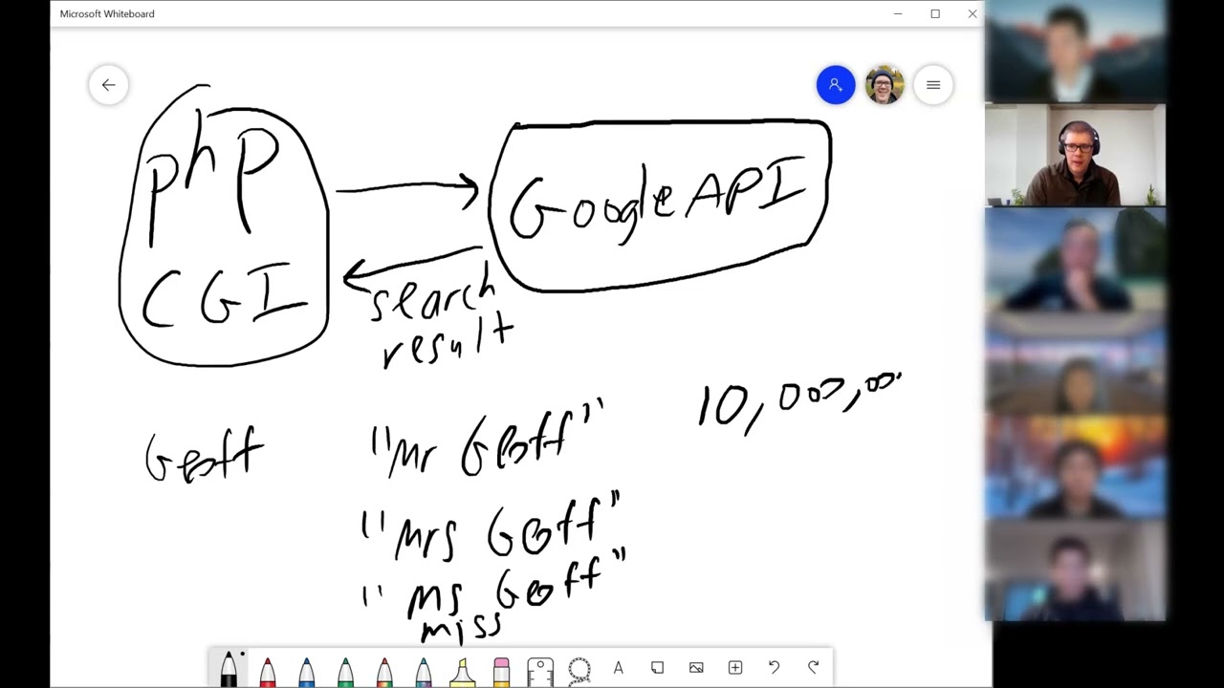Add a text box with the A tool
Image resolution: width=1224 pixels, height=688 pixels.
[618, 668]
